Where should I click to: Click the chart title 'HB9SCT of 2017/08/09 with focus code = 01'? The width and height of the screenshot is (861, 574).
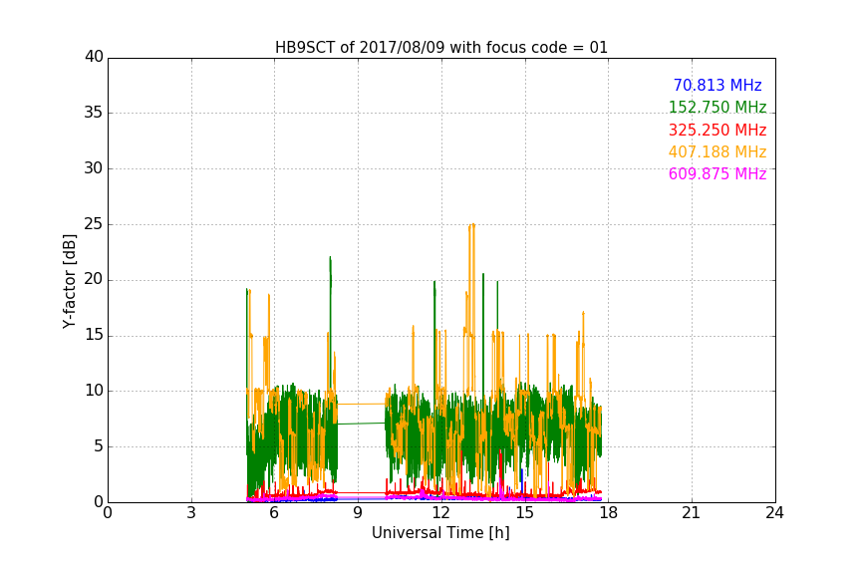click(440, 48)
